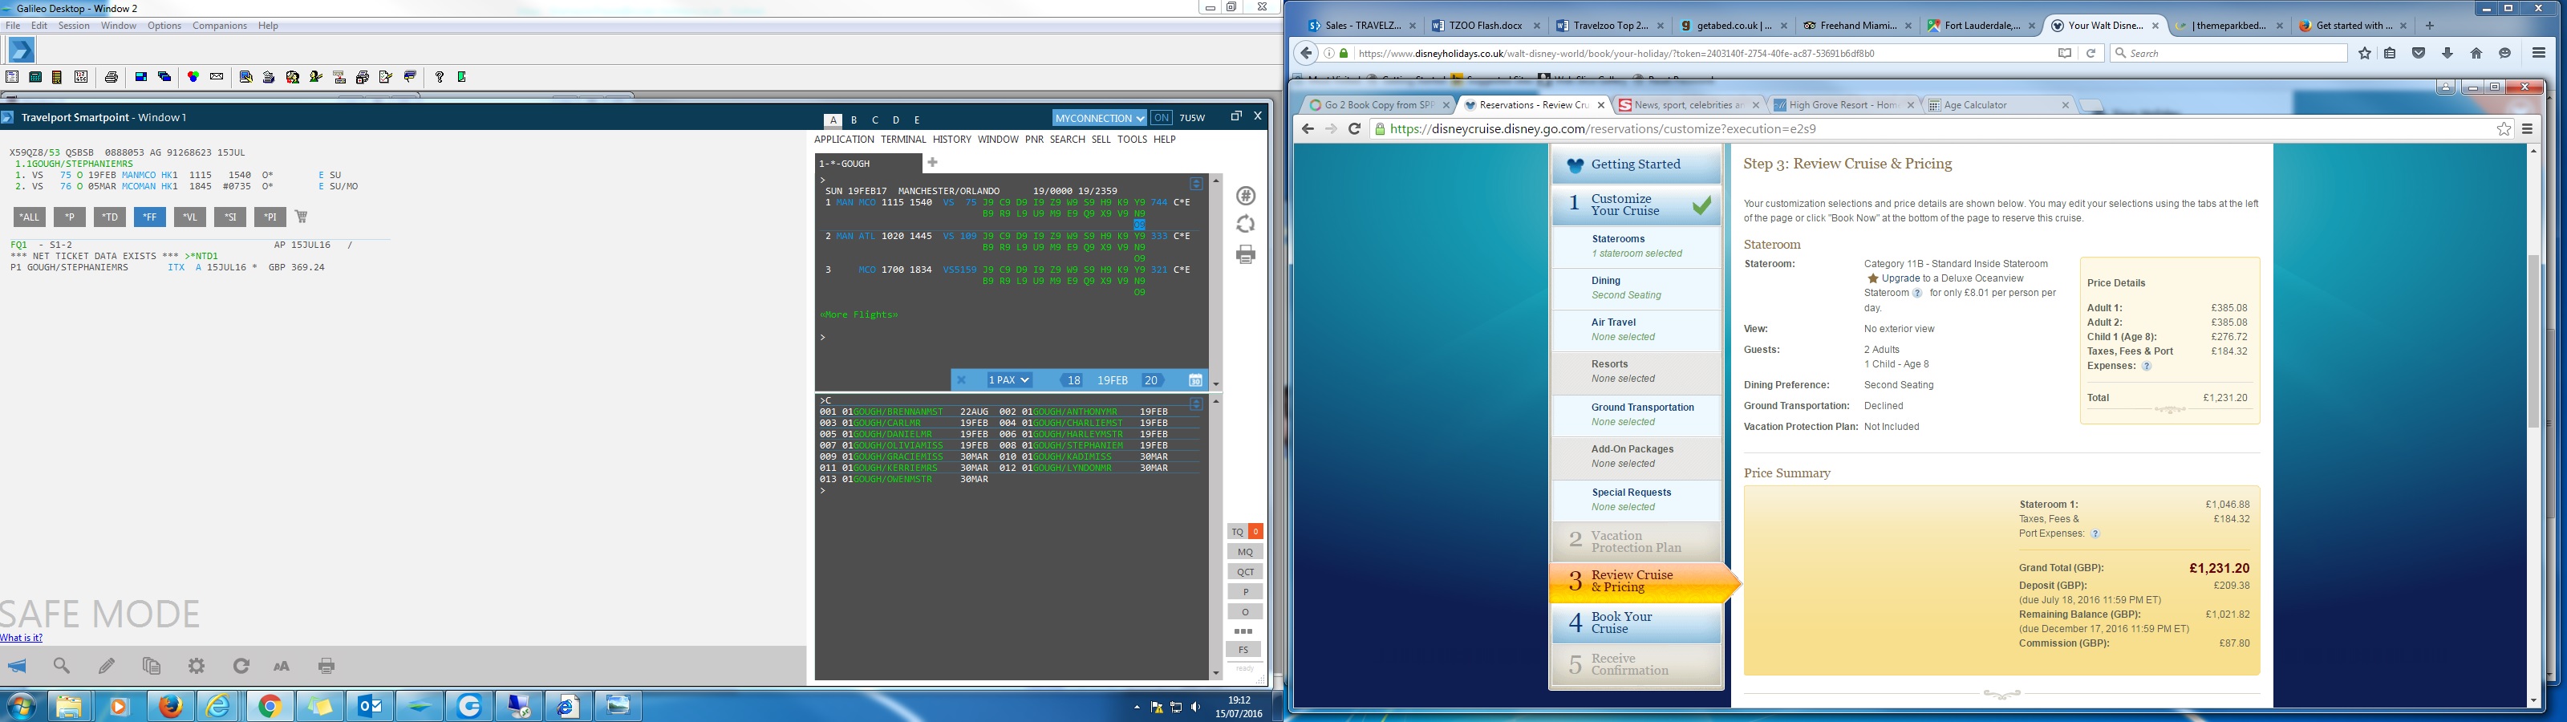The image size is (2567, 722).
Task: Switch to Smartpoint window tab B
Action: click(854, 120)
